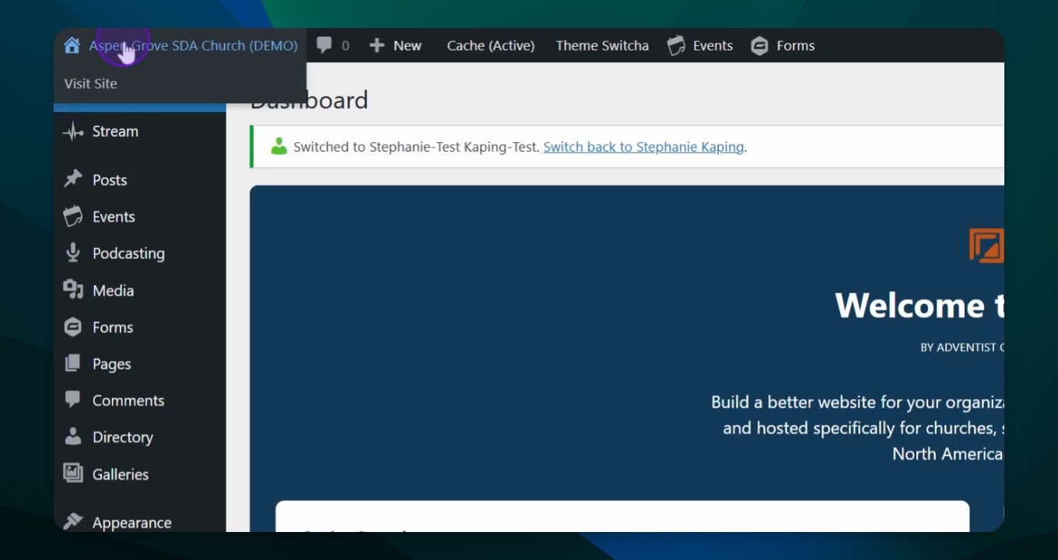This screenshot has height=560, width=1058.
Task: Open the Media library
Action: click(x=114, y=290)
